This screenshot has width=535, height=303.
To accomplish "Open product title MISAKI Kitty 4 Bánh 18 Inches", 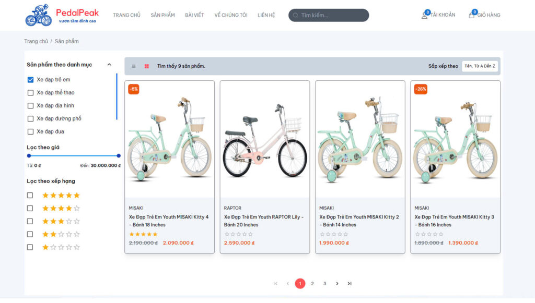I will (x=169, y=221).
